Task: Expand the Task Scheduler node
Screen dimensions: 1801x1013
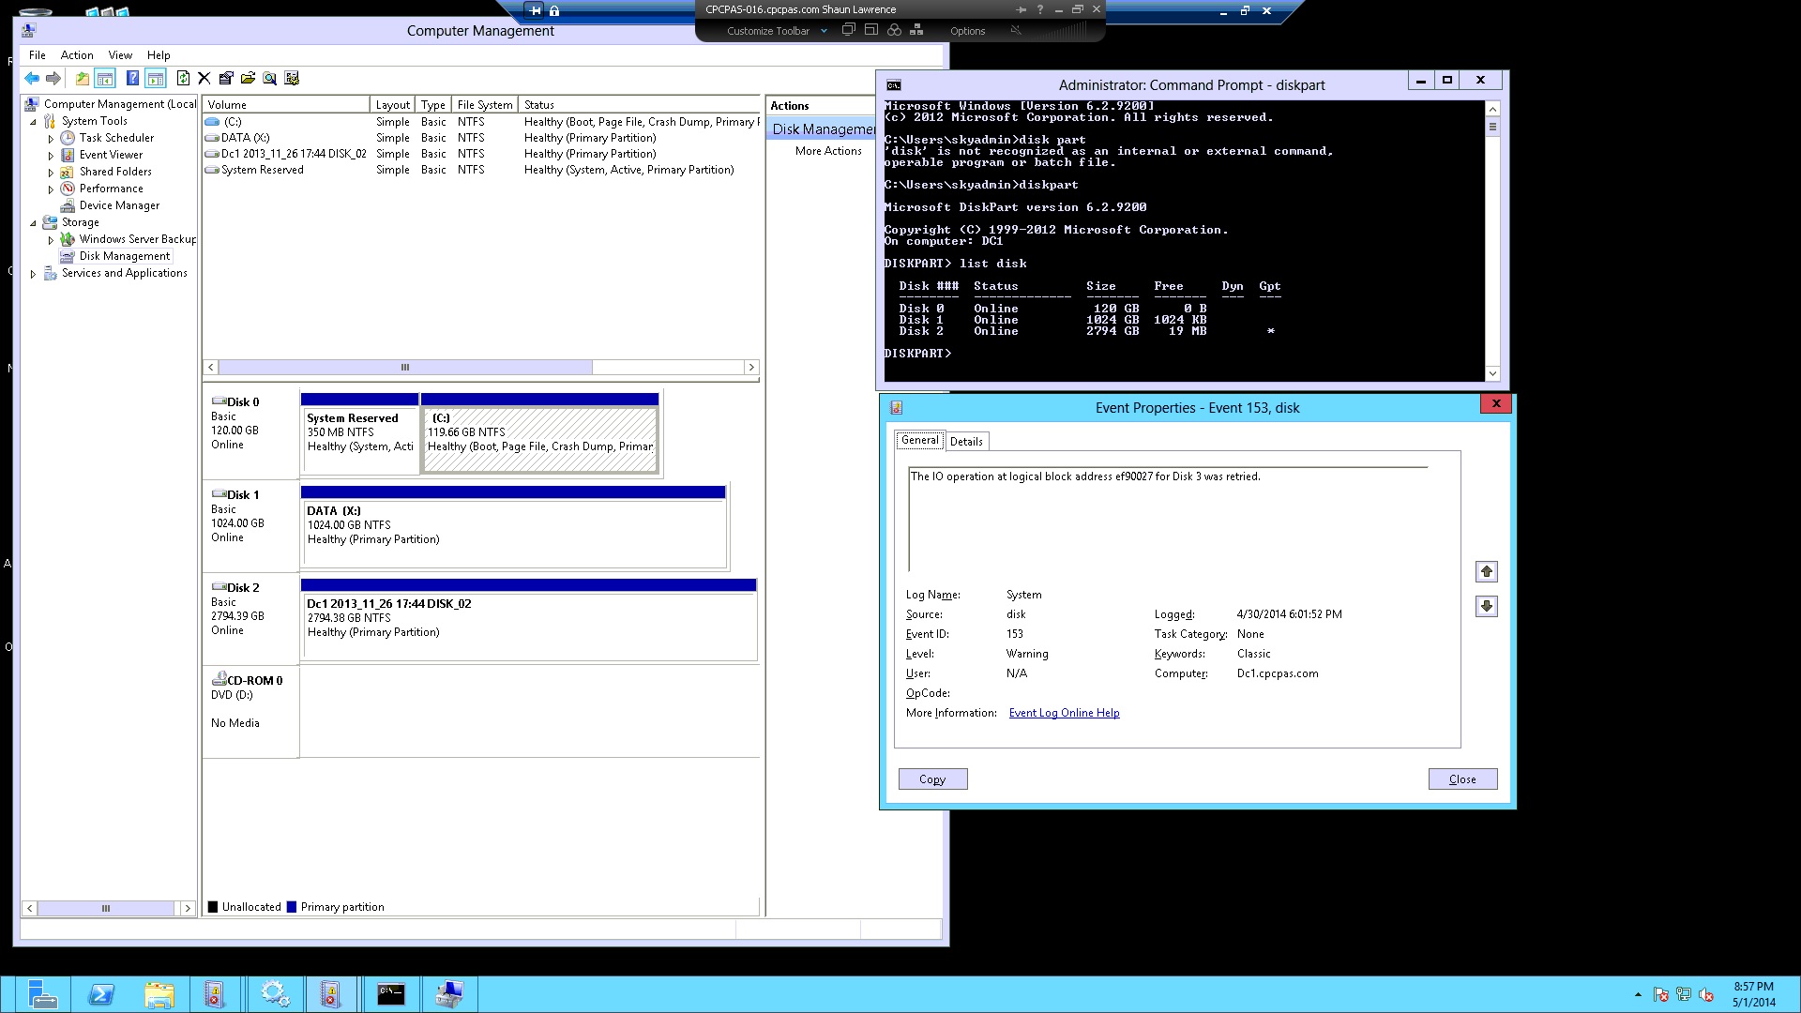Action: pyautogui.click(x=51, y=139)
